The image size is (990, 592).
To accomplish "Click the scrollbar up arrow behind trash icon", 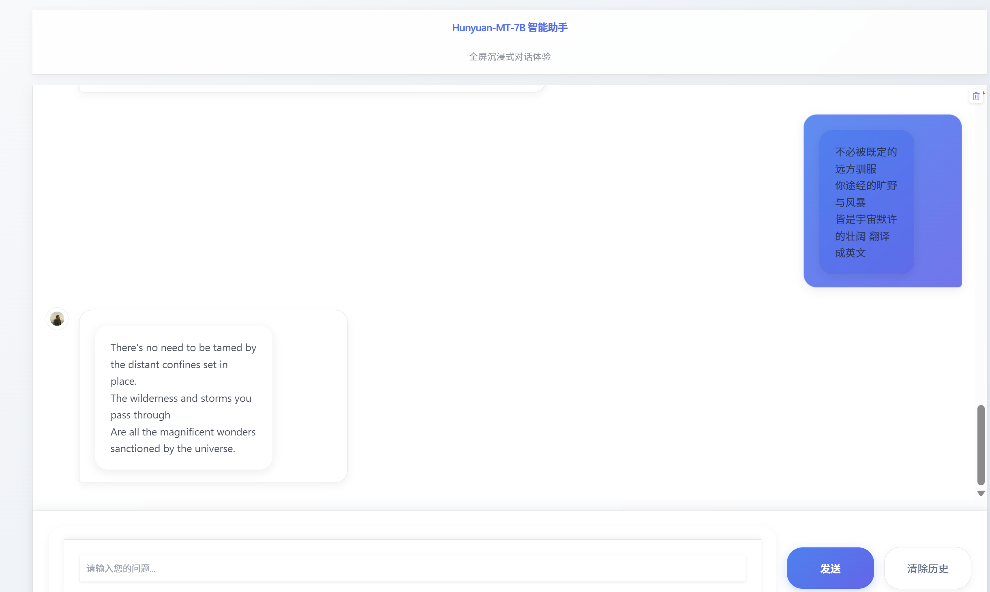I will click(x=984, y=93).
